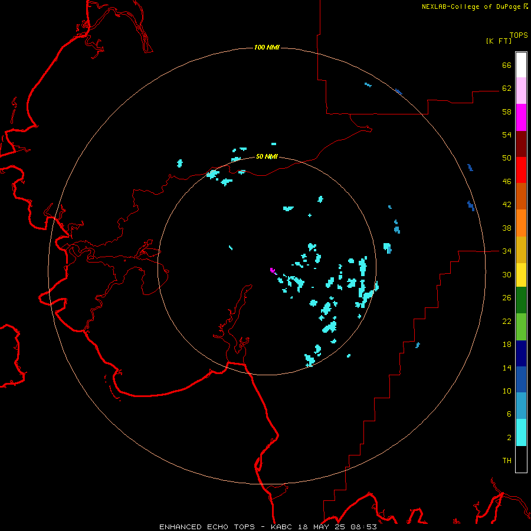This screenshot has height=531, width=531.
Task: Click the 08:53 timestamp in caption
Action: tap(365, 527)
